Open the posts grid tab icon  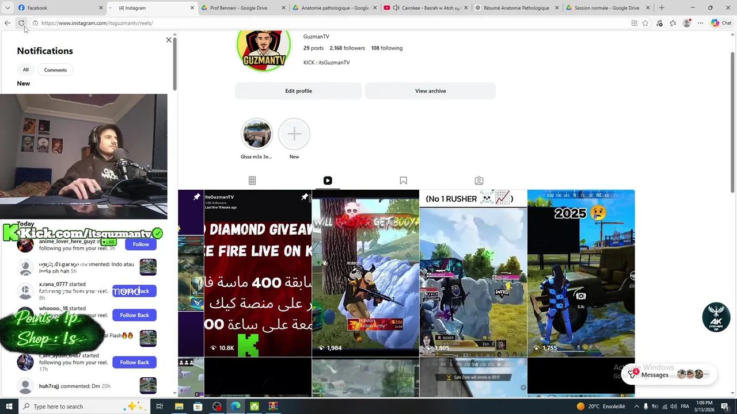[252, 181]
